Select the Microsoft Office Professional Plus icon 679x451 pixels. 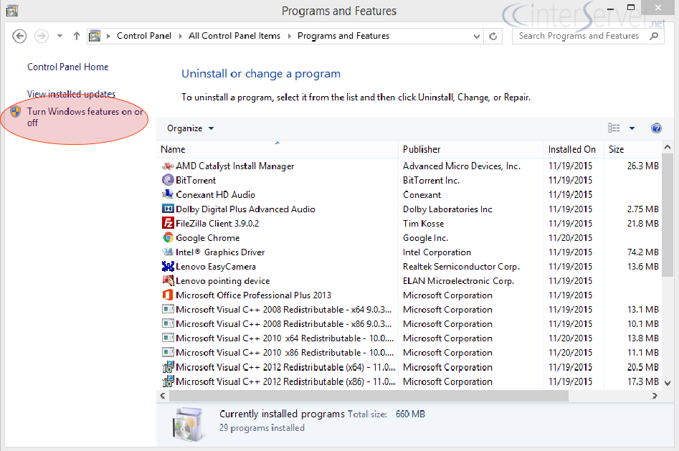[x=168, y=295]
